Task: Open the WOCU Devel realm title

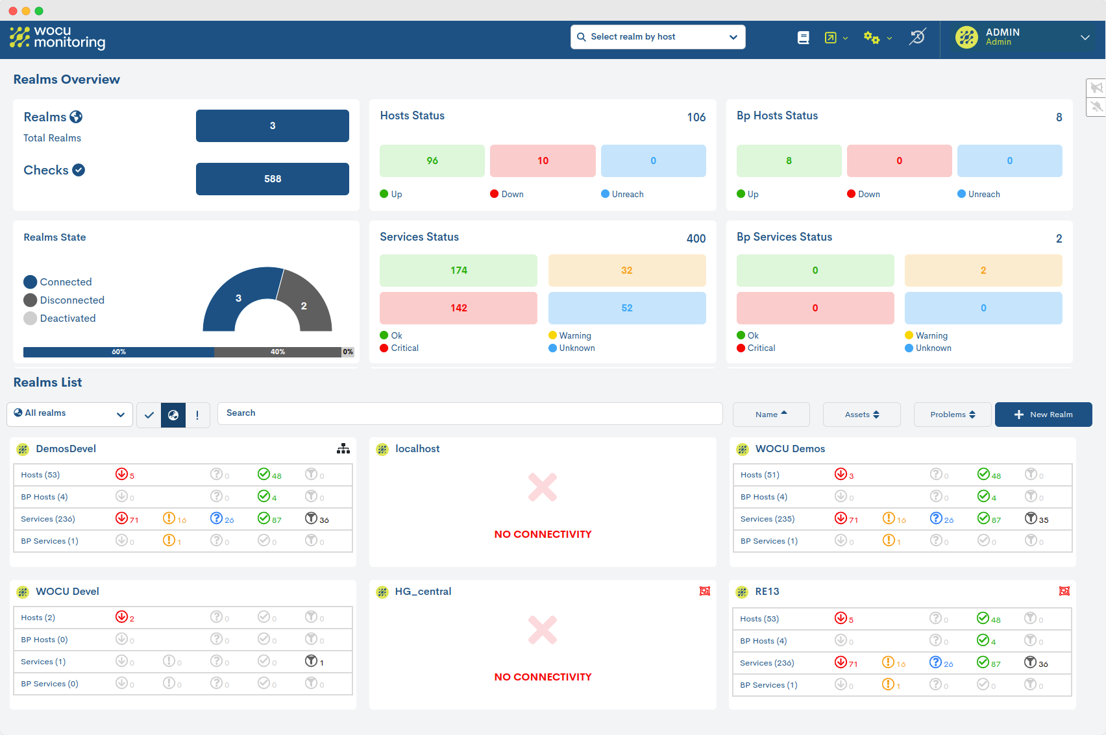Action: 68,592
